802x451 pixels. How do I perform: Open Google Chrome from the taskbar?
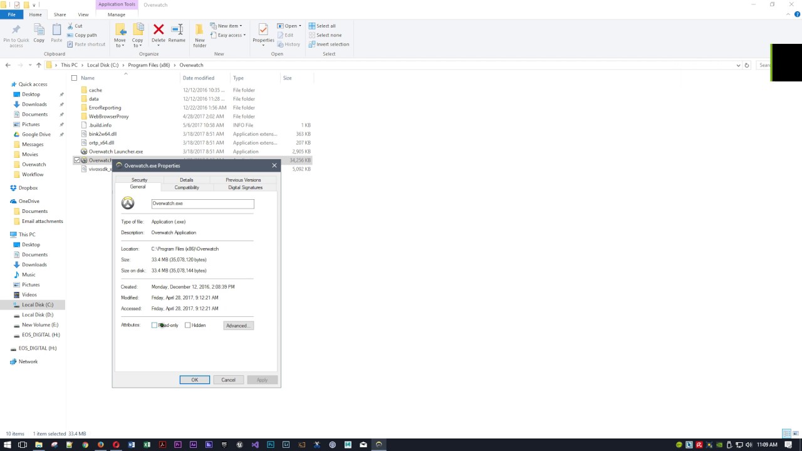click(85, 445)
